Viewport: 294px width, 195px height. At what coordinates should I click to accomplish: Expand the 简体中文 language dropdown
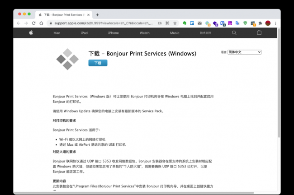coord(245,52)
